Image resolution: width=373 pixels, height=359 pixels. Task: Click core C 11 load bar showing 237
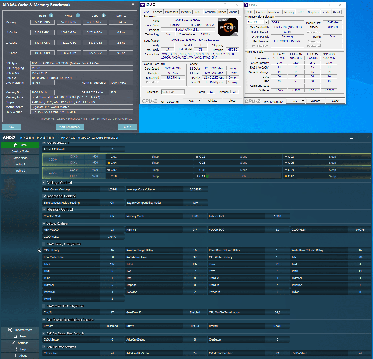pyautogui.click(x=244, y=176)
